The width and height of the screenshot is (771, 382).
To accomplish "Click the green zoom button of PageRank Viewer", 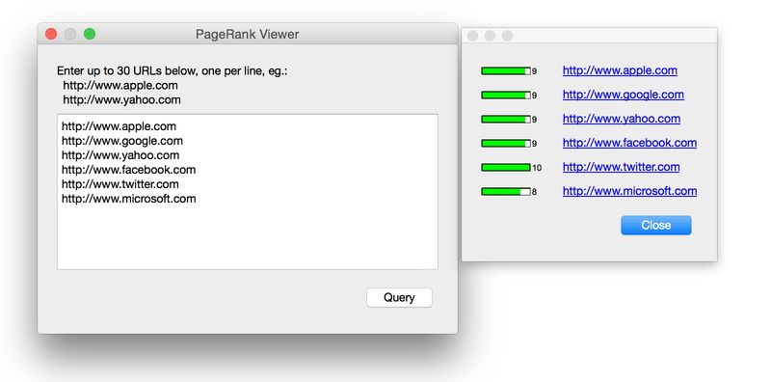I will 90,34.
